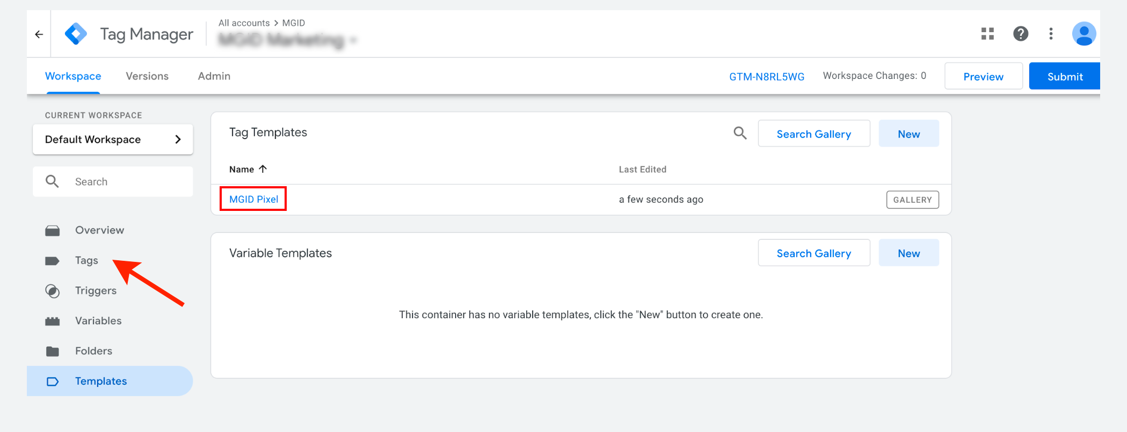Open the three-dot more options menu
The height and width of the screenshot is (432, 1127).
(x=1051, y=34)
